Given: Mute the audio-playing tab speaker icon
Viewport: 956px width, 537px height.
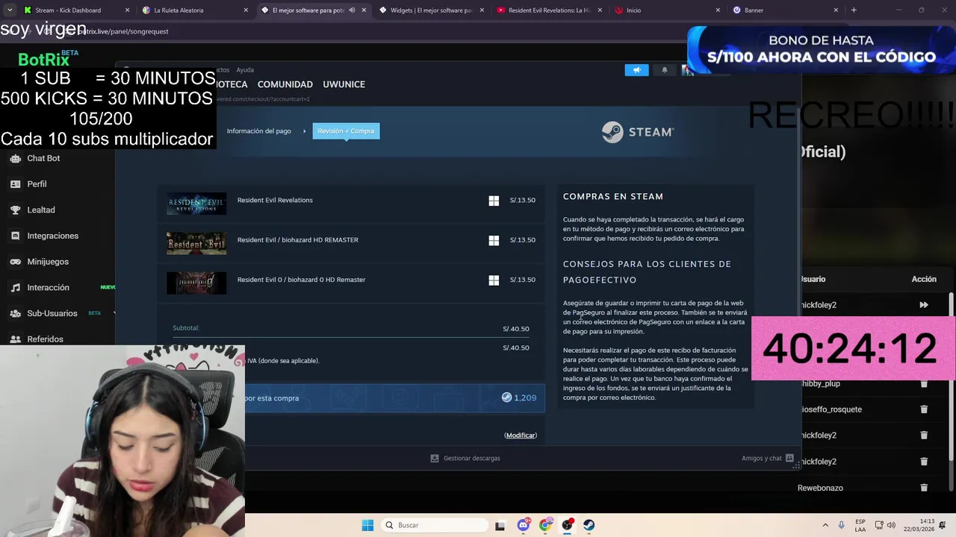Looking at the screenshot, I should pos(352,10).
